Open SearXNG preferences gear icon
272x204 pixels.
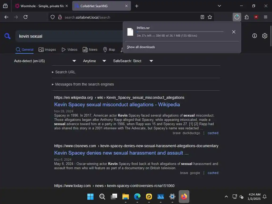[x=265, y=36]
